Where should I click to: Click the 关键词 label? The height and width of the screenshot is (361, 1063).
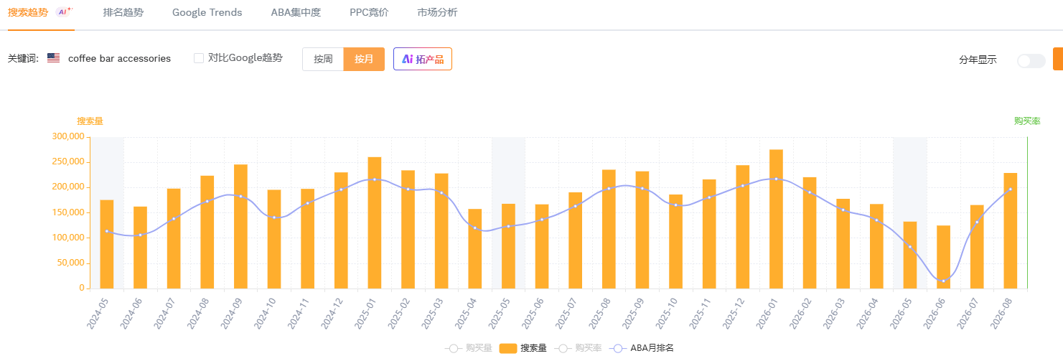(23, 59)
